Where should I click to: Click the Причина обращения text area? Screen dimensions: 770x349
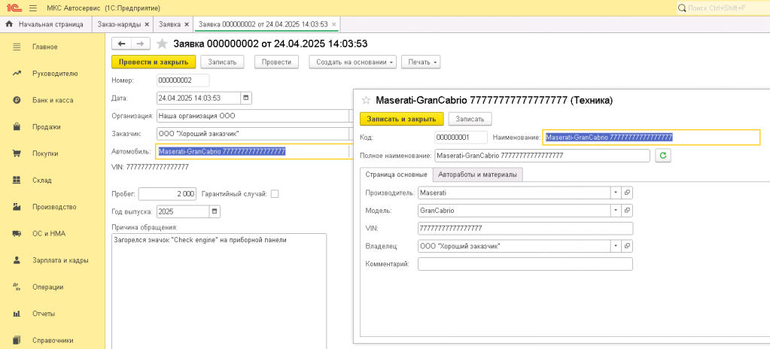[x=219, y=291]
